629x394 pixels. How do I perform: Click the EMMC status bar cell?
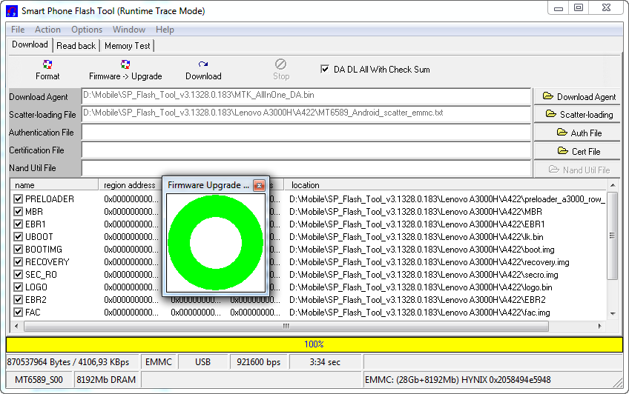pyautogui.click(x=159, y=362)
